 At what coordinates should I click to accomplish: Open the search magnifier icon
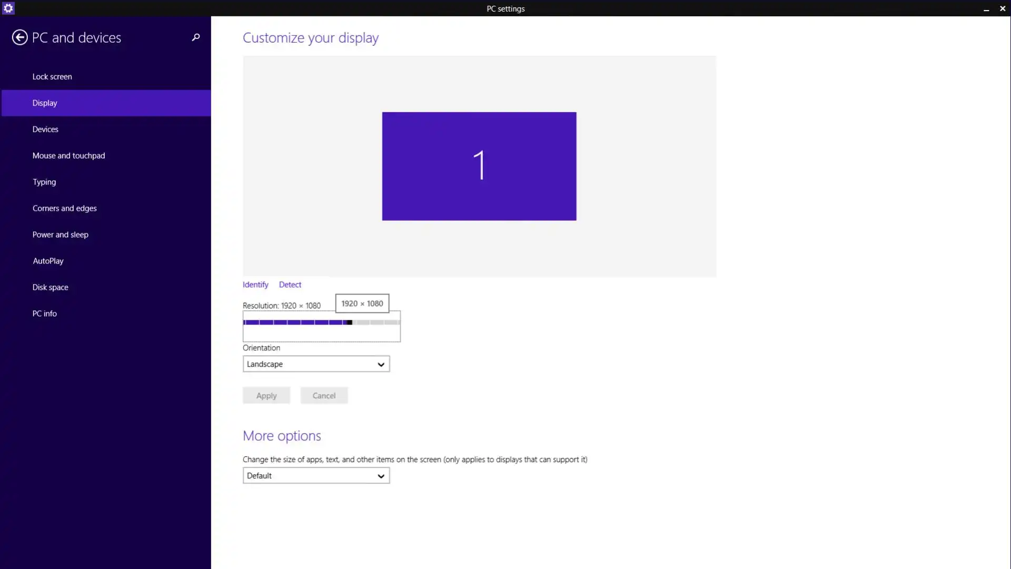[196, 37]
